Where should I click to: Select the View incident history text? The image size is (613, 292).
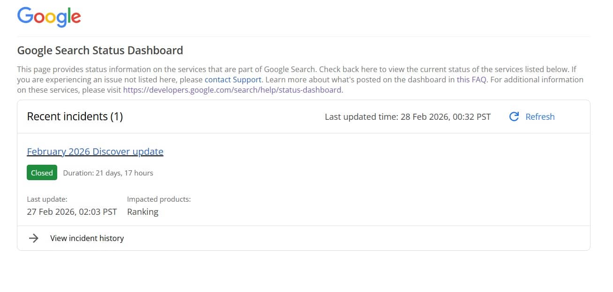pos(87,238)
